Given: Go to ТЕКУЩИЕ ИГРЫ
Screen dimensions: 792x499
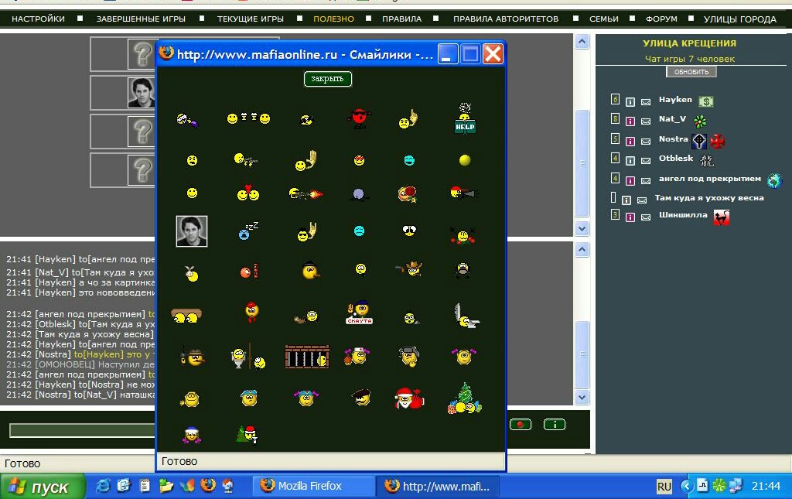Looking at the screenshot, I should click(x=250, y=19).
